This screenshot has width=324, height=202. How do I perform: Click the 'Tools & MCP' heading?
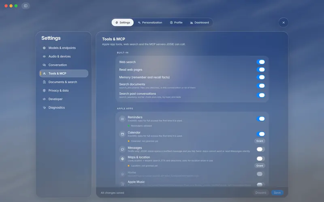113,39
